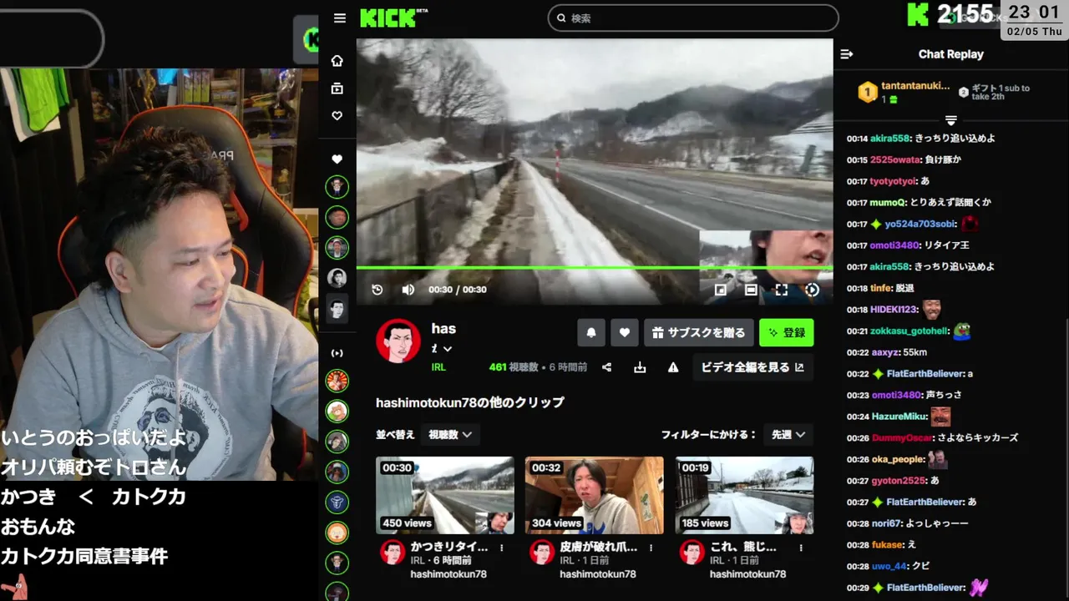Click username HazureMiku in chat
This screenshot has width=1069, height=601.
pos(899,417)
